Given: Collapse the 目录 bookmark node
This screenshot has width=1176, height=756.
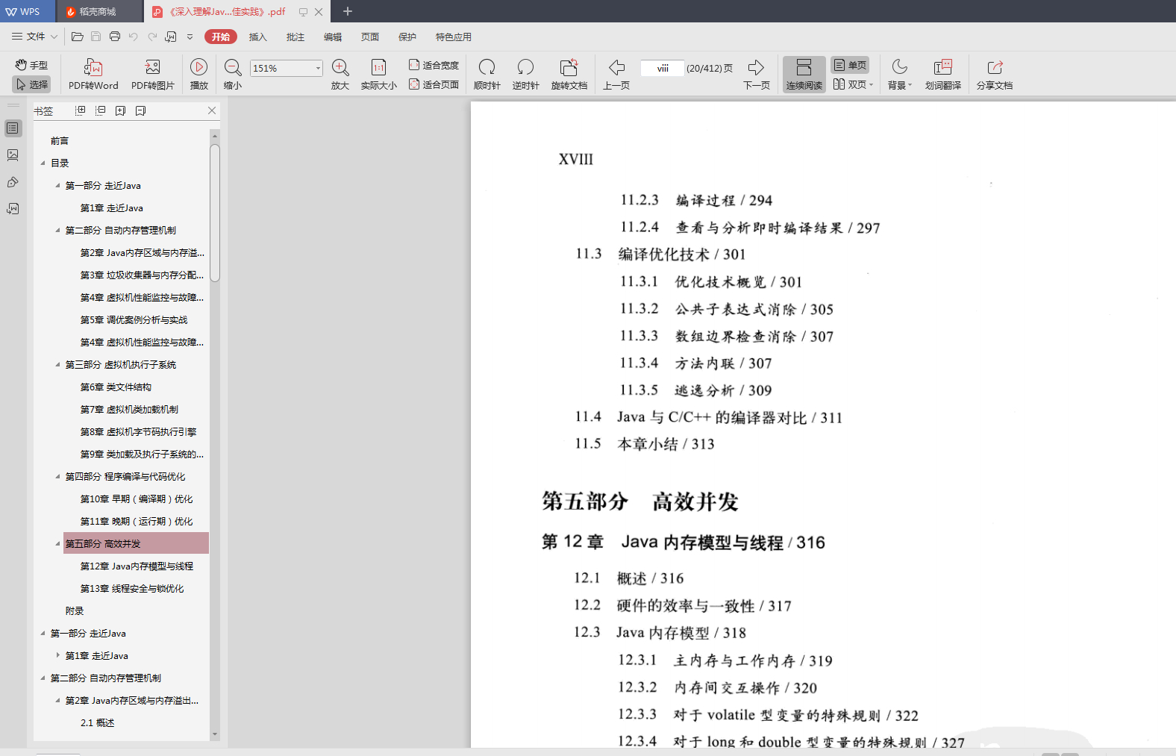Looking at the screenshot, I should (43, 163).
